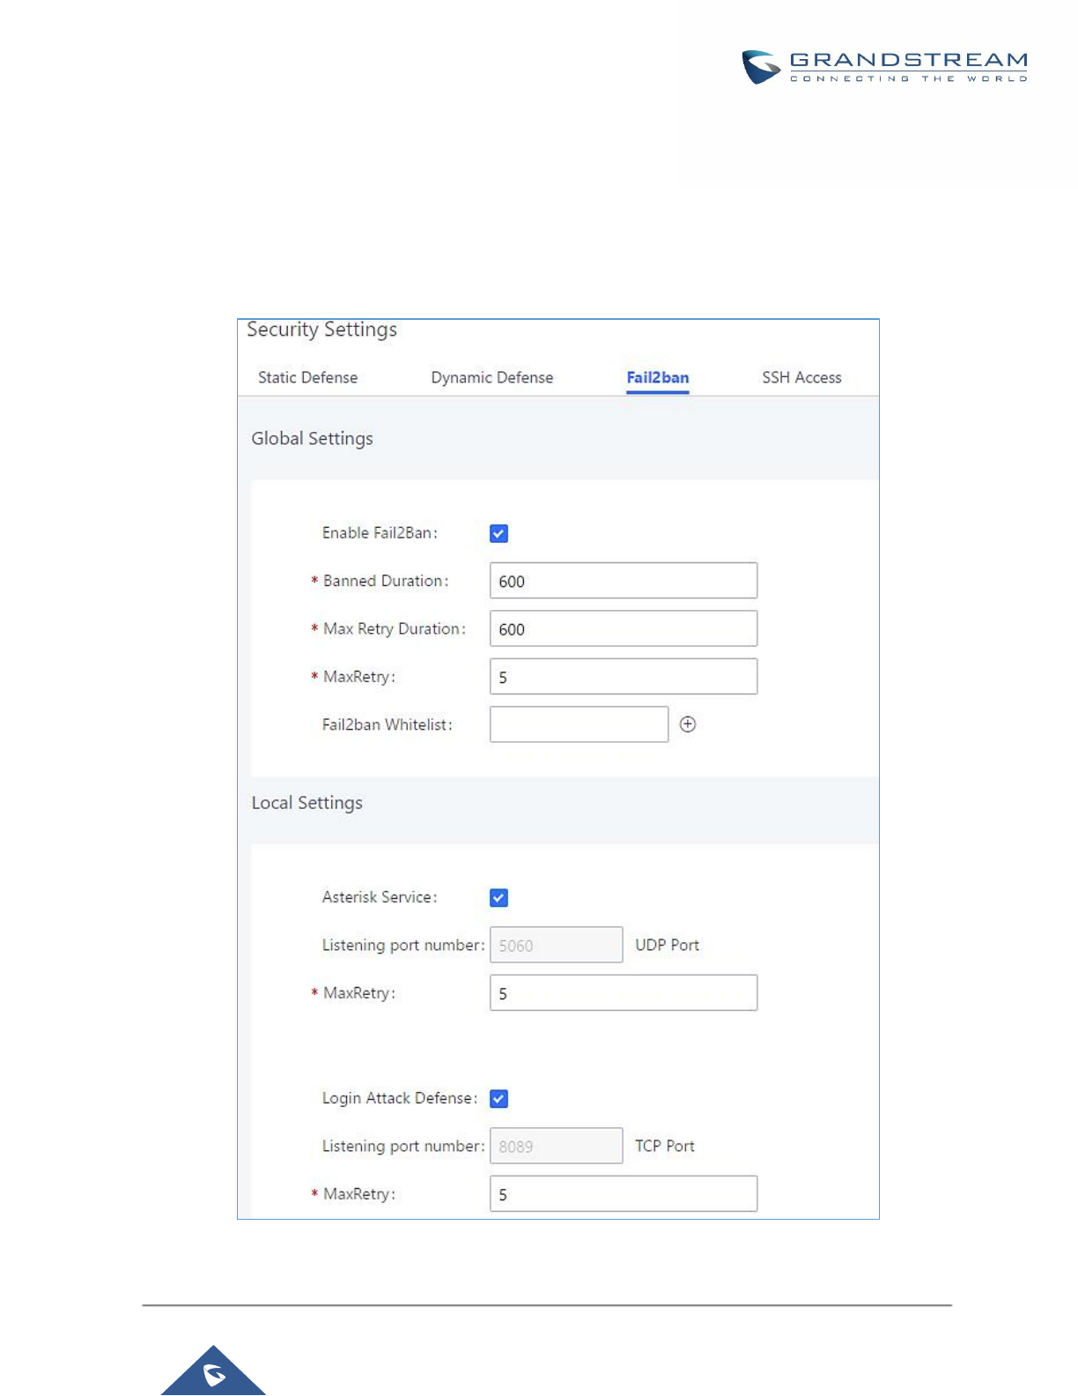Go to the SSH Access tab
This screenshot has height=1396, width=1078.
(801, 377)
